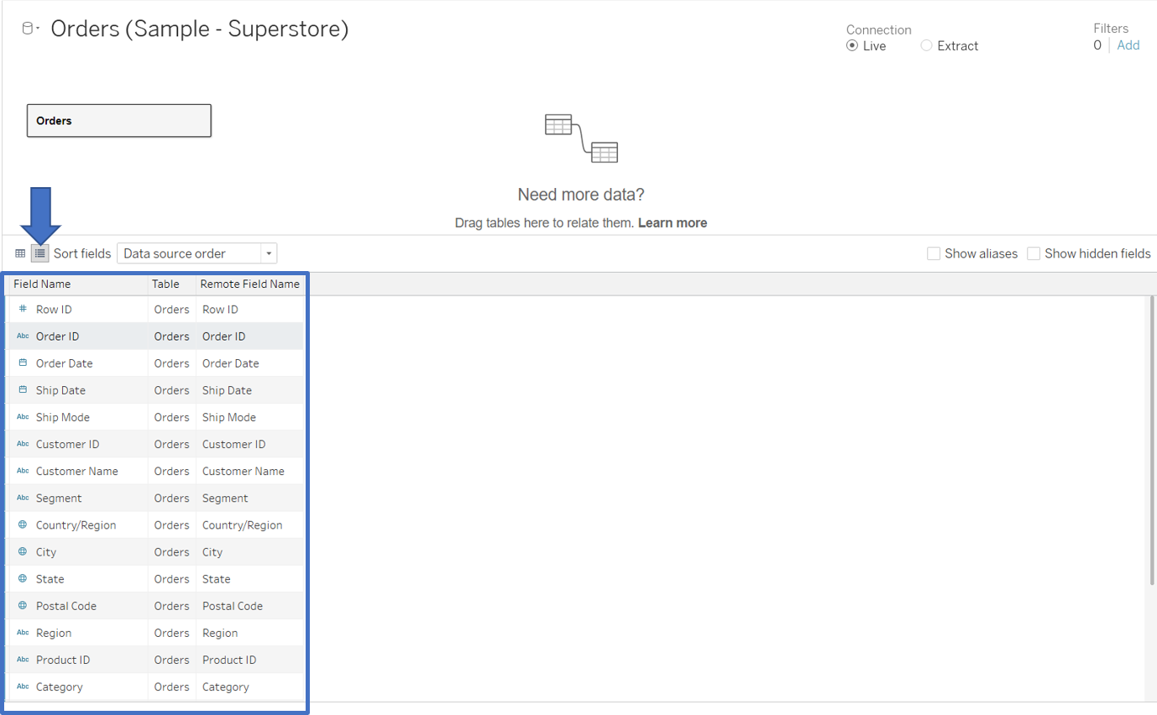Viewport: 1157px width, 715px height.
Task: Select field name Postal Code
Action: click(66, 605)
